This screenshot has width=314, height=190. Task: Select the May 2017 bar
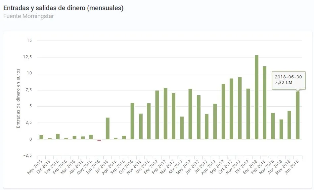(x=190, y=114)
